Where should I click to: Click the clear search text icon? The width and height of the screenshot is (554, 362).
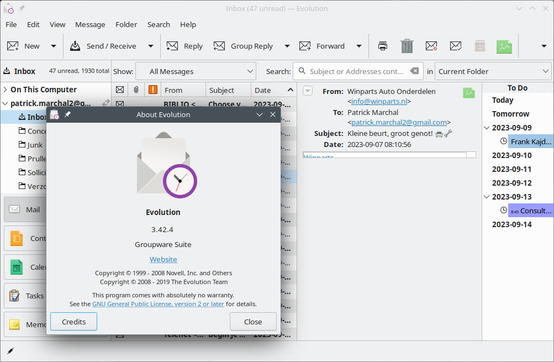click(x=415, y=71)
